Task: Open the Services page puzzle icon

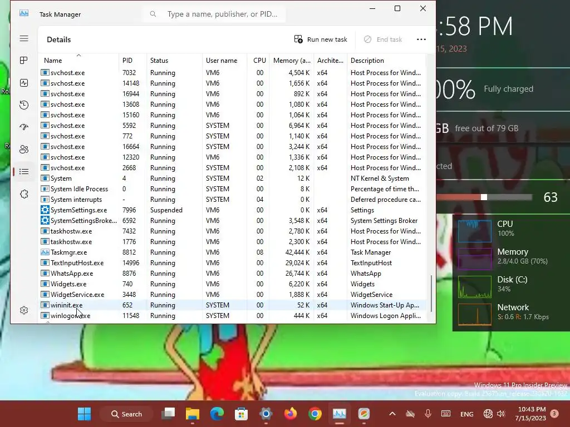Action: (x=24, y=194)
